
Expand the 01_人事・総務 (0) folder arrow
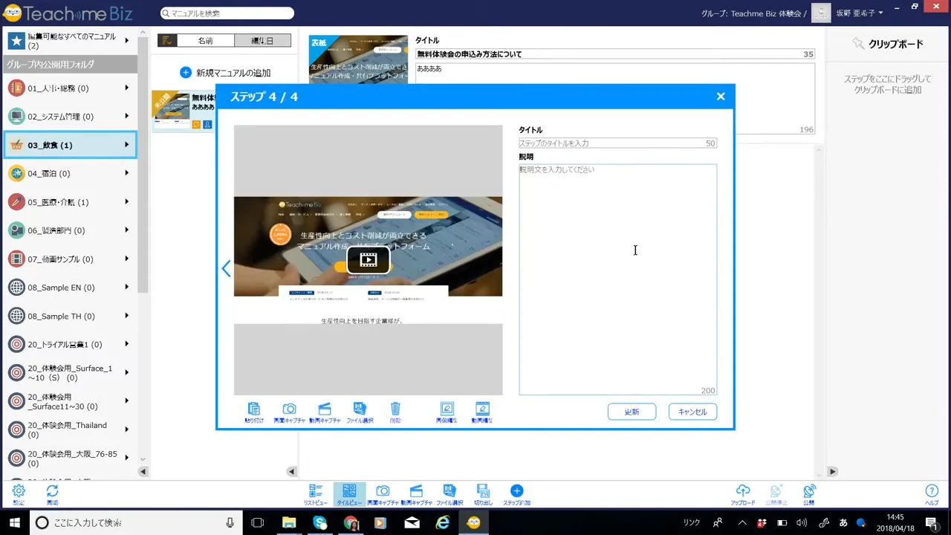(x=127, y=88)
